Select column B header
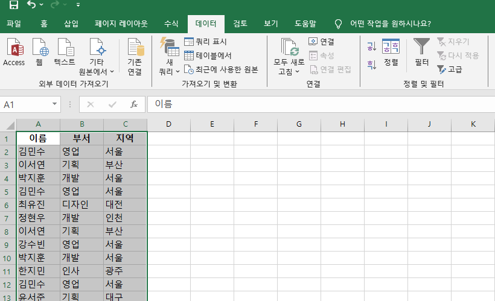This screenshot has height=301, width=495. pyautogui.click(x=81, y=124)
